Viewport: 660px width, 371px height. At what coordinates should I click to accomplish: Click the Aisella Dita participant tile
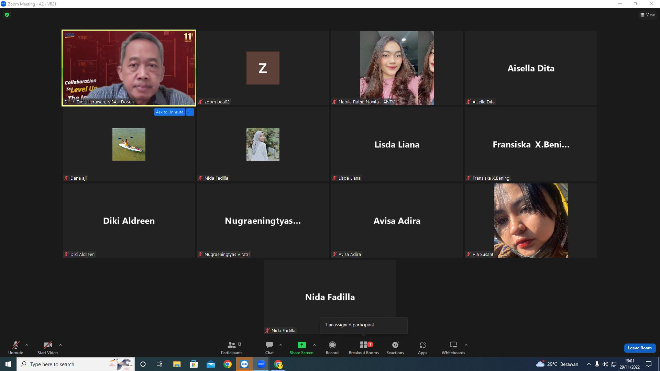coord(531,68)
